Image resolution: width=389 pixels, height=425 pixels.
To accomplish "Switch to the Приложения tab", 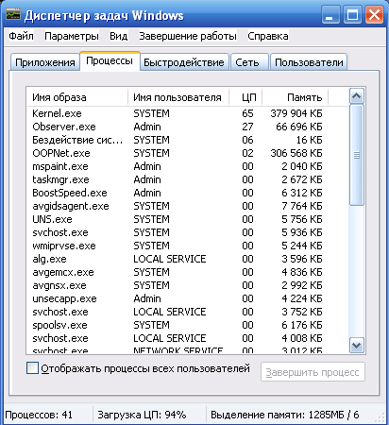I will coord(45,62).
